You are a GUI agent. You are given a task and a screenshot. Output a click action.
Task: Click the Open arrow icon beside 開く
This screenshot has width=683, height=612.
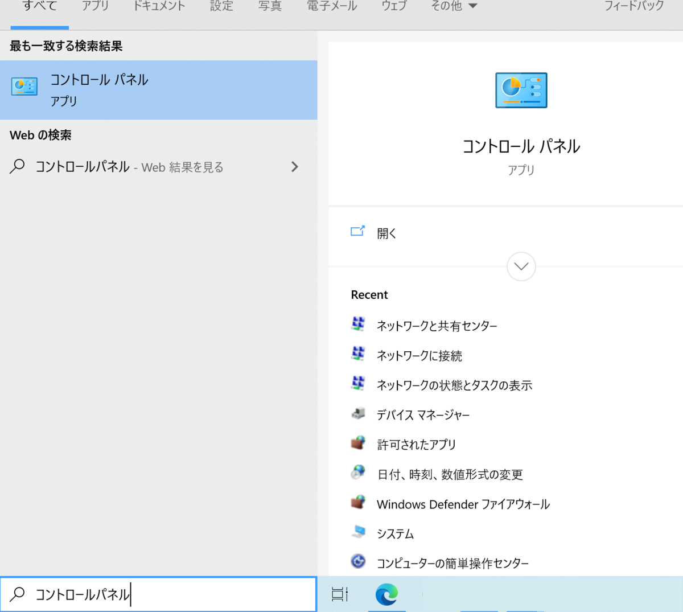pos(357,231)
